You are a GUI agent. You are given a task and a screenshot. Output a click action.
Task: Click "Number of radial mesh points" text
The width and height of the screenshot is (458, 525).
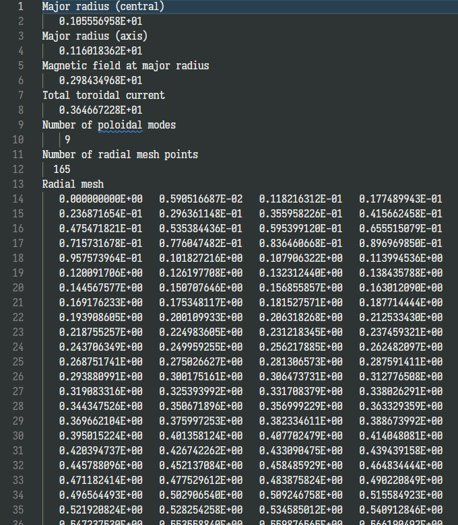point(120,154)
